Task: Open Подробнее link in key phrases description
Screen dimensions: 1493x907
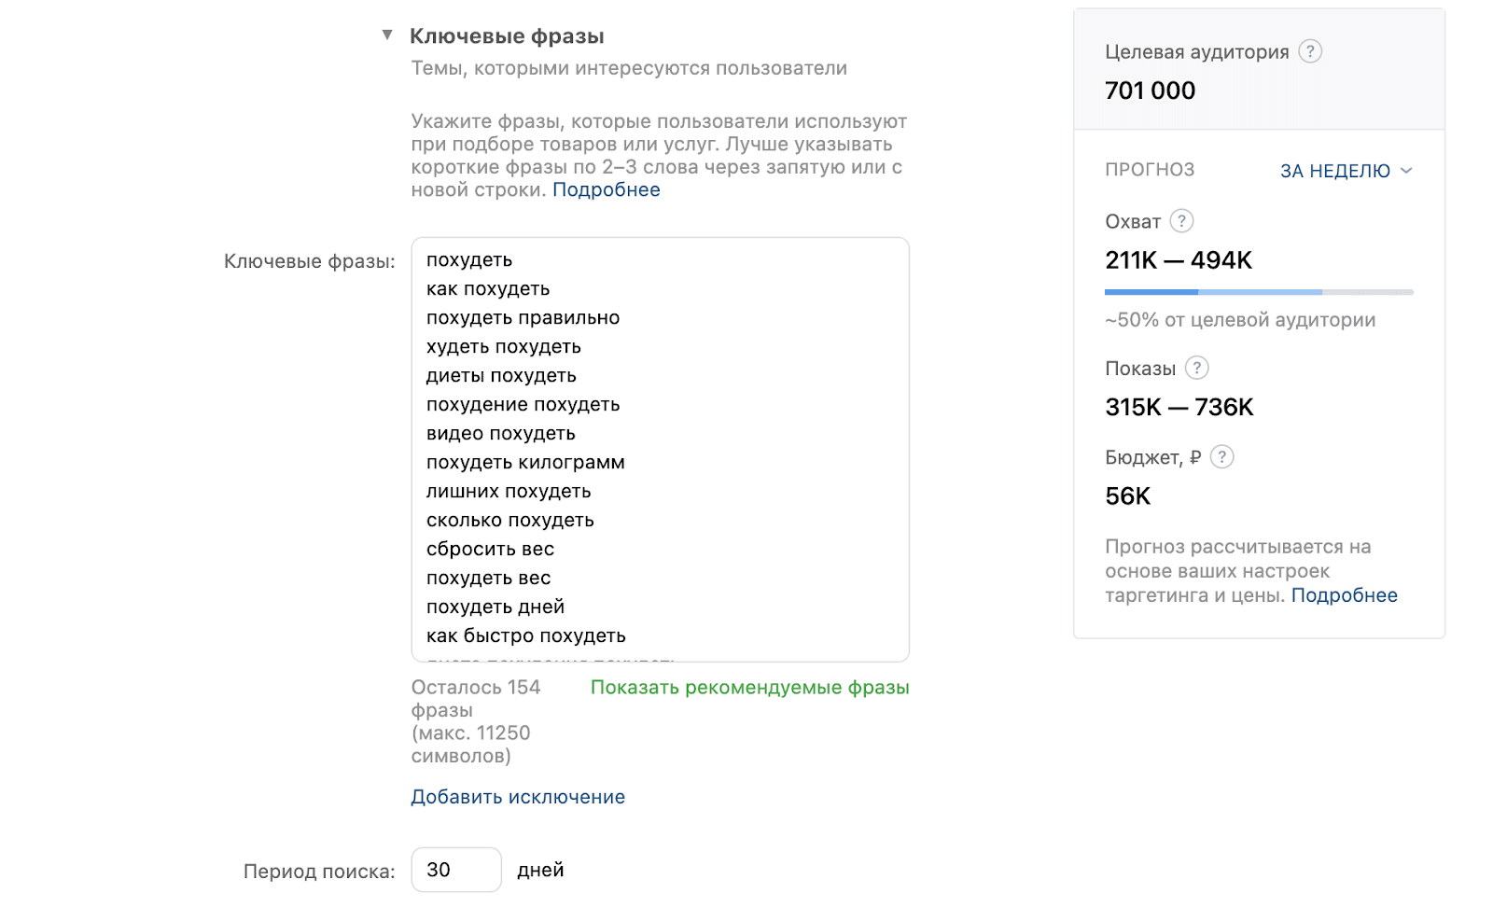Action: pyautogui.click(x=607, y=189)
